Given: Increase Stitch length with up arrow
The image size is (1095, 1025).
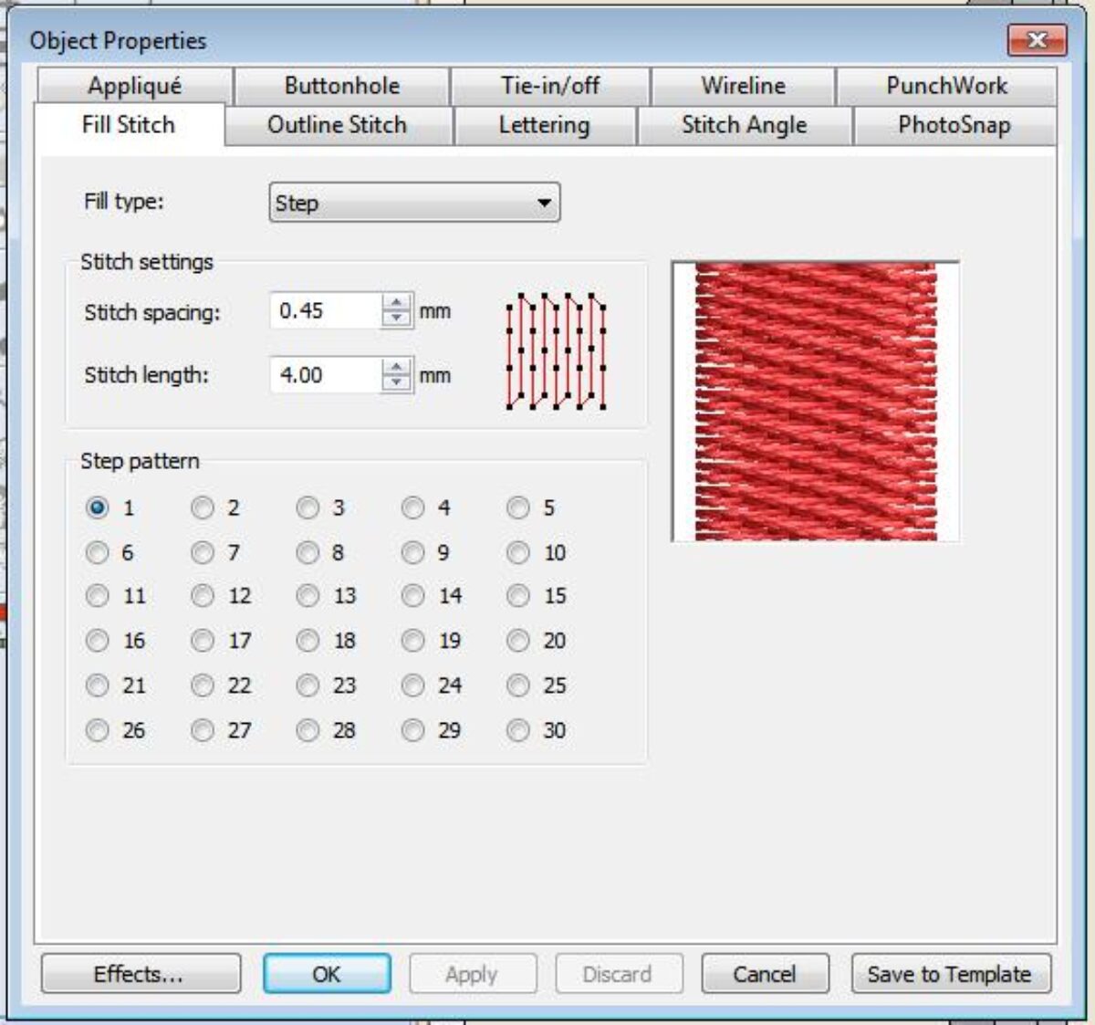Looking at the screenshot, I should point(396,366).
